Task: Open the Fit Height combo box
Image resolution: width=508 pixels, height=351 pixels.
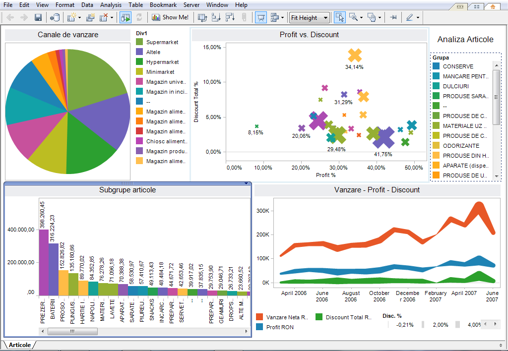Action: (310, 18)
